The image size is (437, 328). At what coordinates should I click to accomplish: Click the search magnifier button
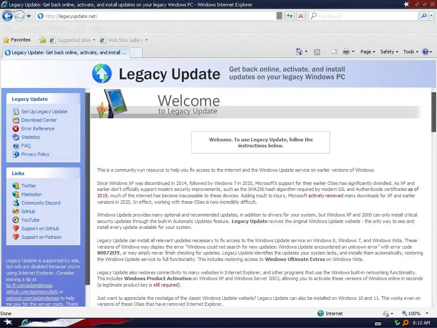pyautogui.click(x=424, y=16)
